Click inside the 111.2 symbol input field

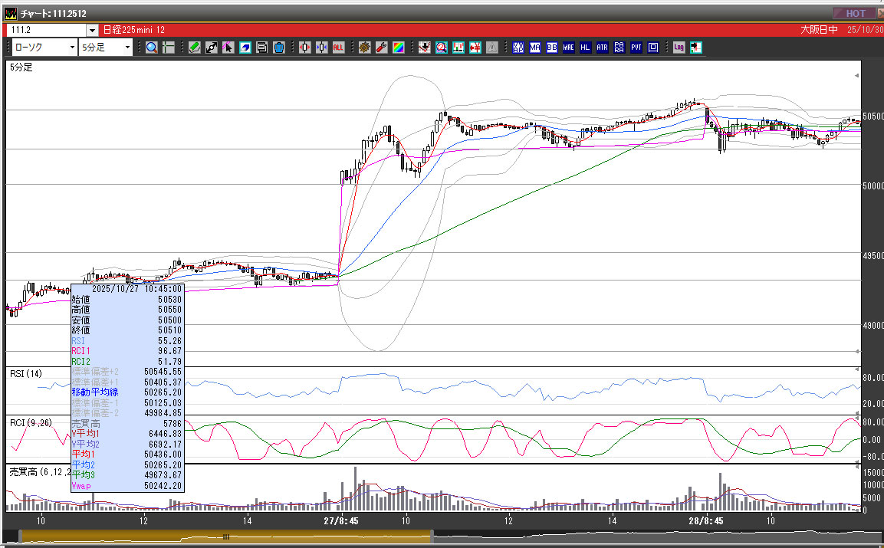[x=46, y=30]
